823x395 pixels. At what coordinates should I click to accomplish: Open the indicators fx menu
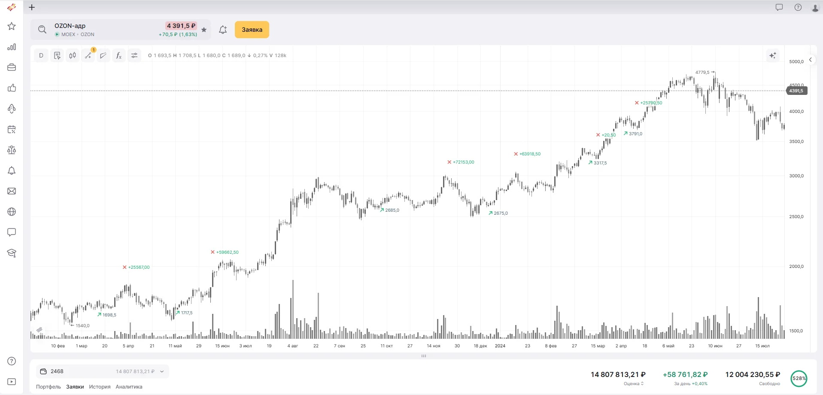118,55
